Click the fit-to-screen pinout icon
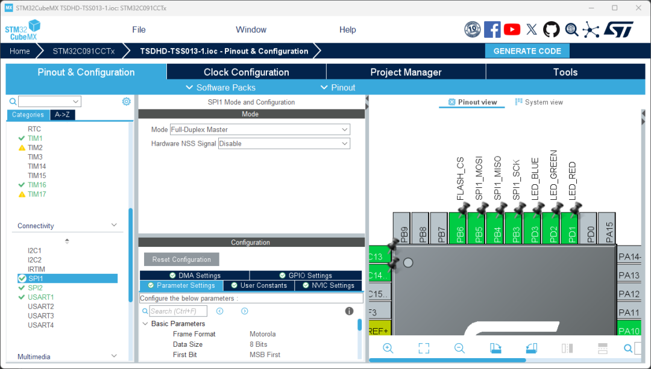The width and height of the screenshot is (651, 369). pyautogui.click(x=424, y=348)
